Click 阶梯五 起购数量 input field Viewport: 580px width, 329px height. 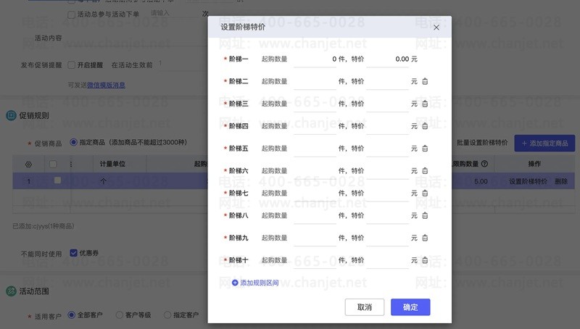tap(315, 149)
